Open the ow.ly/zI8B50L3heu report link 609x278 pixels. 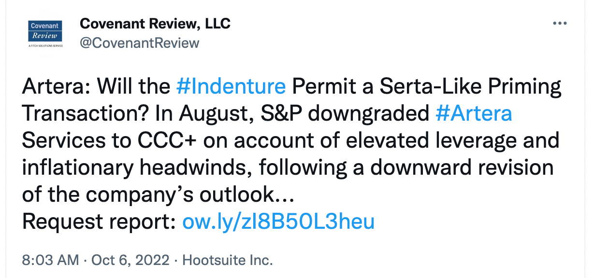point(278,222)
